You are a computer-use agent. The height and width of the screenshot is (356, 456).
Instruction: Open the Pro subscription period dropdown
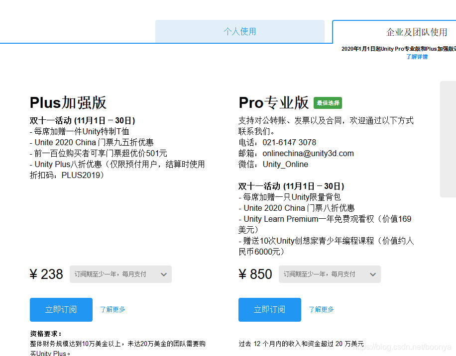point(330,274)
